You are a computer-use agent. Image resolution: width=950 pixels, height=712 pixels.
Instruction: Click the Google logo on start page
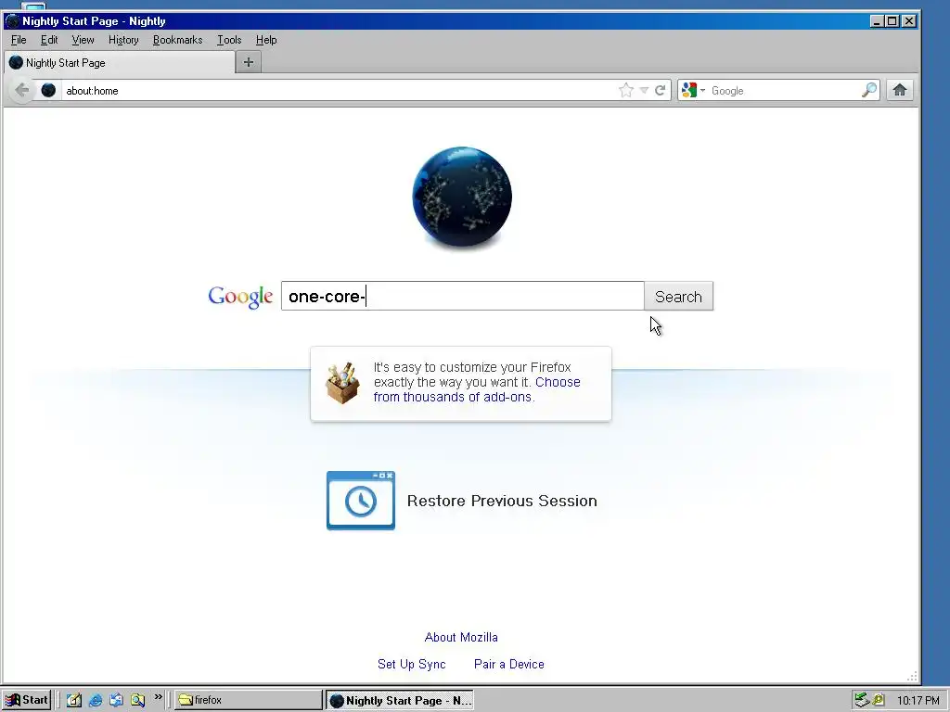coord(240,297)
